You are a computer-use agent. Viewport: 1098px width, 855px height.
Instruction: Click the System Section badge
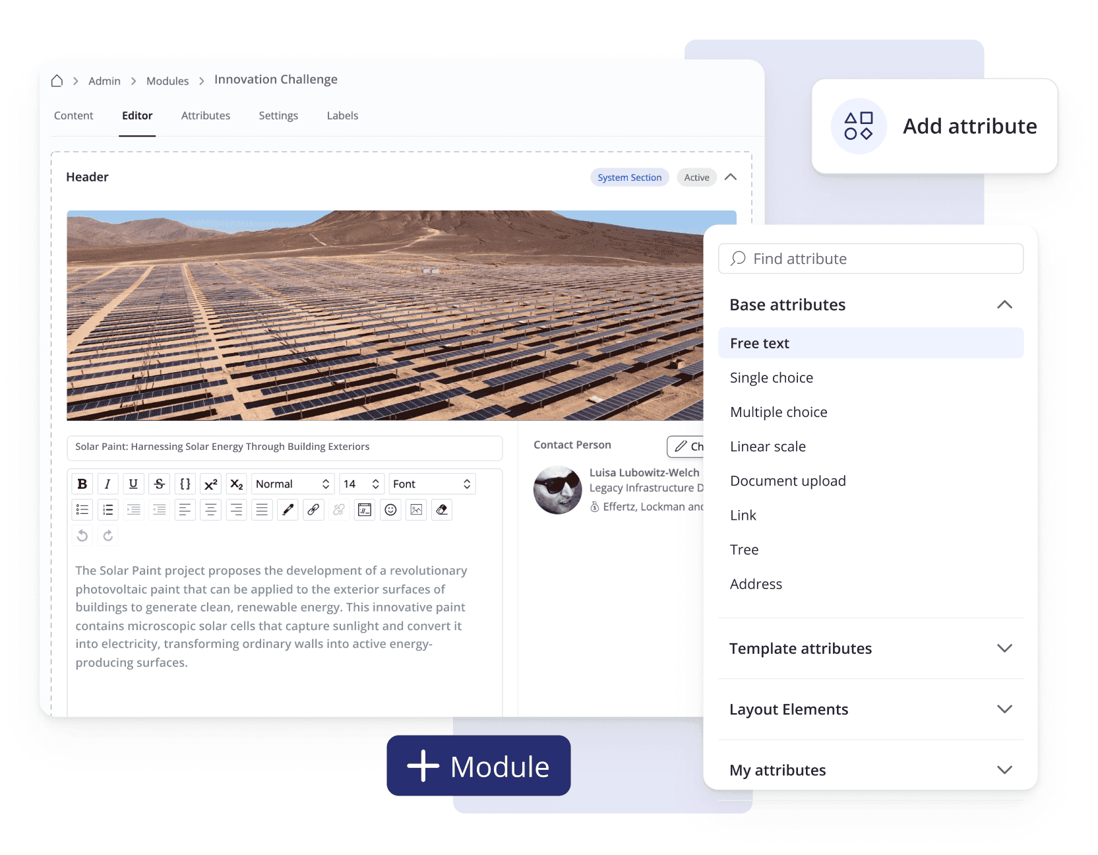(x=630, y=177)
